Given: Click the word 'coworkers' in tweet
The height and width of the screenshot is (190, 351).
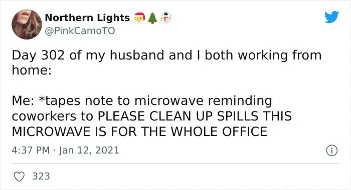Looking at the screenshot, I should 44,116.
